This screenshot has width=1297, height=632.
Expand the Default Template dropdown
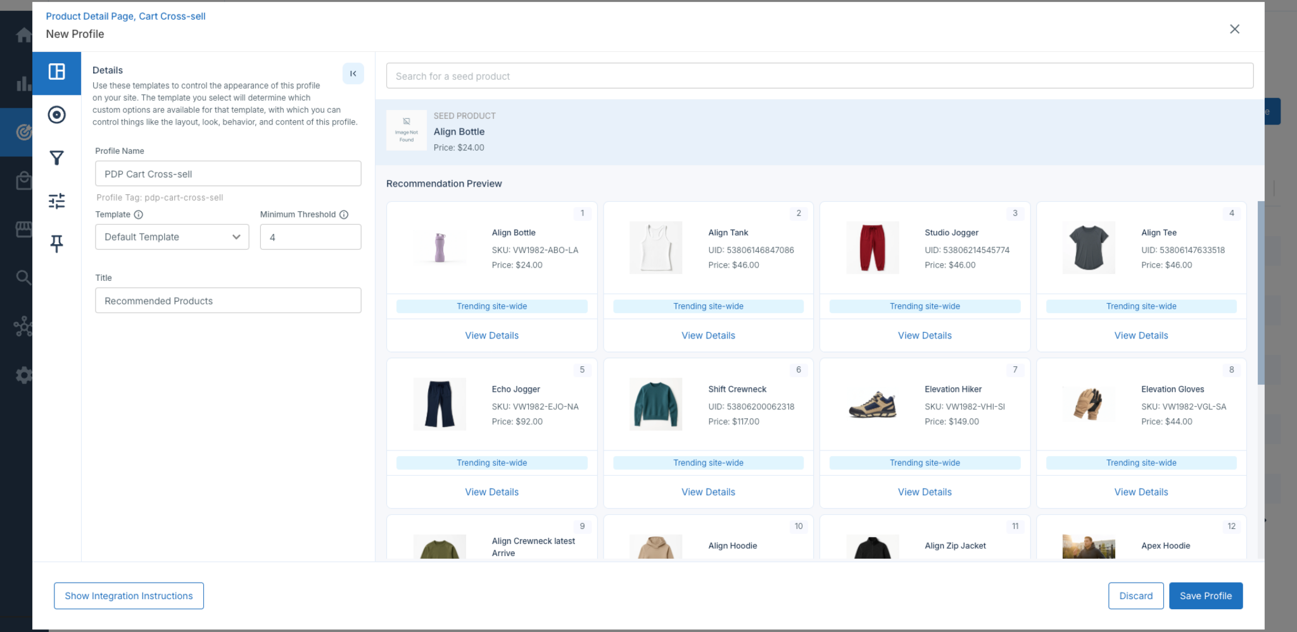click(x=172, y=237)
